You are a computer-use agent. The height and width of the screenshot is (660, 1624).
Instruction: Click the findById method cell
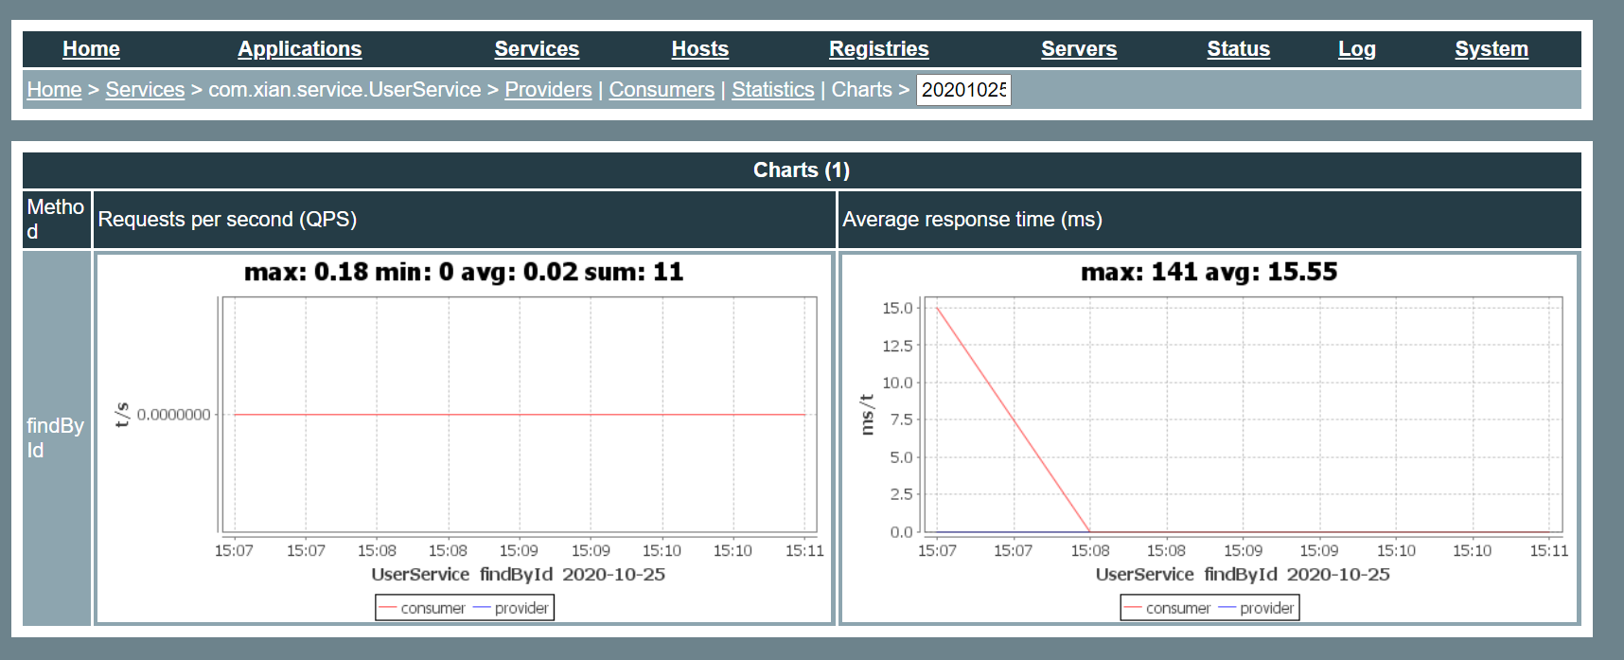(57, 437)
